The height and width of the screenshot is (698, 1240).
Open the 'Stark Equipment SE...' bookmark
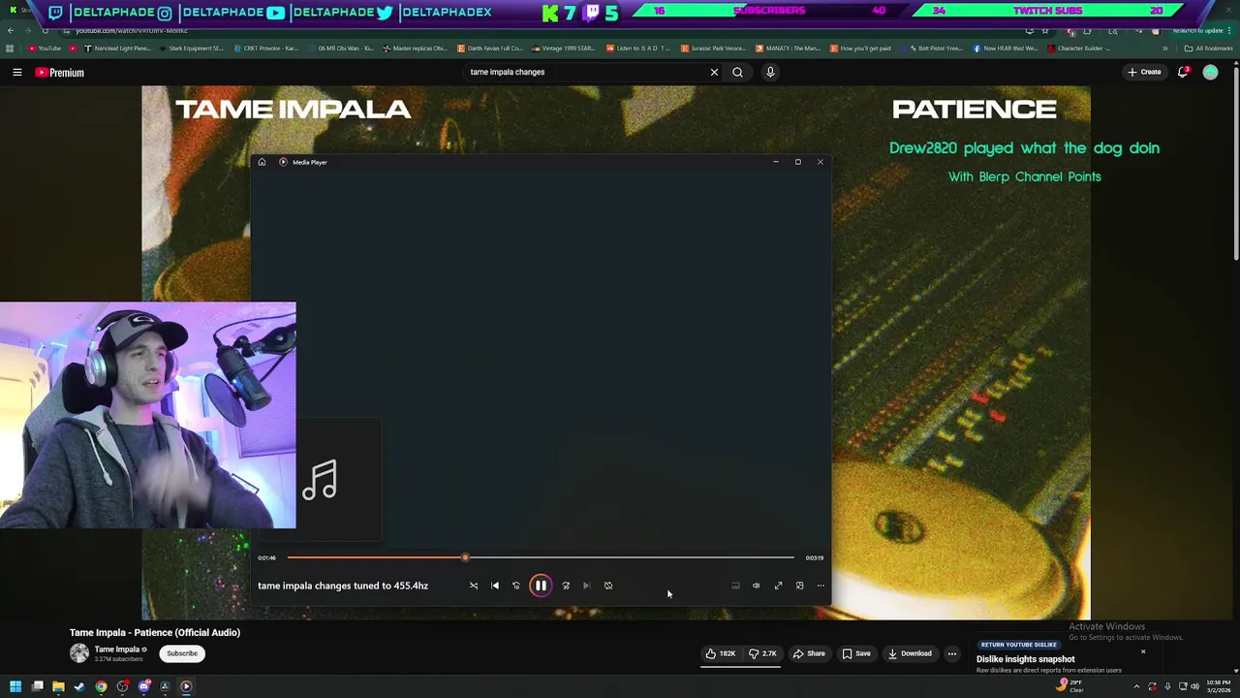(191, 48)
